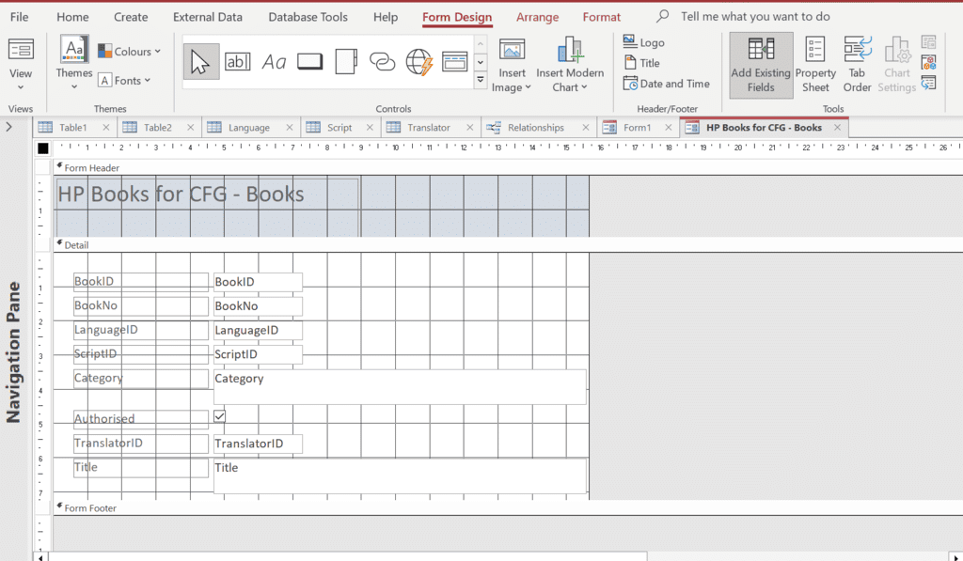Open the Fonts dropdown
963x561 pixels.
[x=125, y=81]
